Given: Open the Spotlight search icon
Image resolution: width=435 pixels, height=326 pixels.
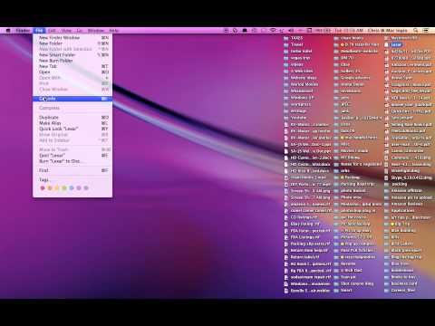Looking at the screenshot, I should pos(415,31).
